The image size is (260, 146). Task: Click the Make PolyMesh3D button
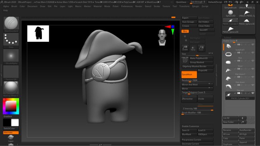(x=201, y=58)
